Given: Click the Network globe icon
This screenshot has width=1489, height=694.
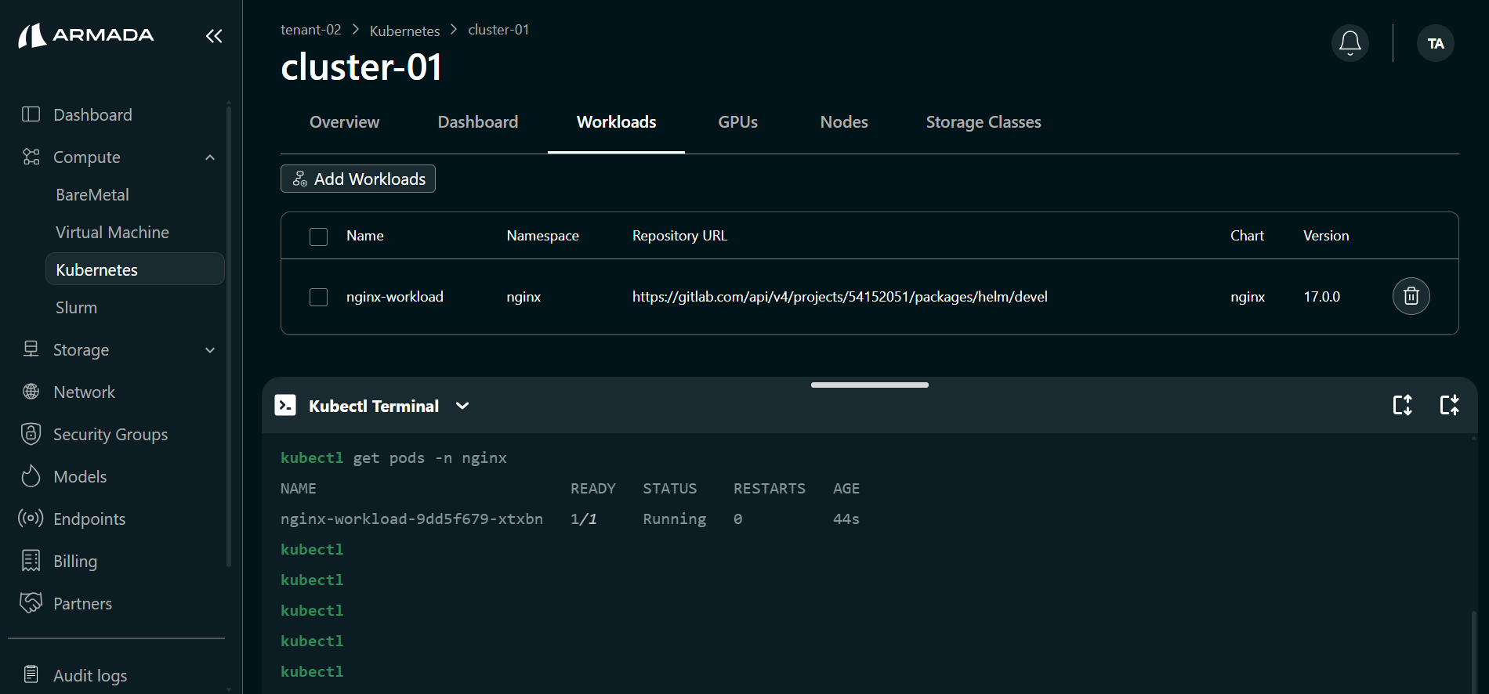Looking at the screenshot, I should [31, 392].
